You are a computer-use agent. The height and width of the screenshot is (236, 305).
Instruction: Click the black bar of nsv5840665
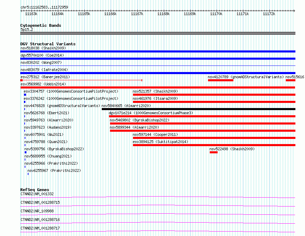(199, 109)
